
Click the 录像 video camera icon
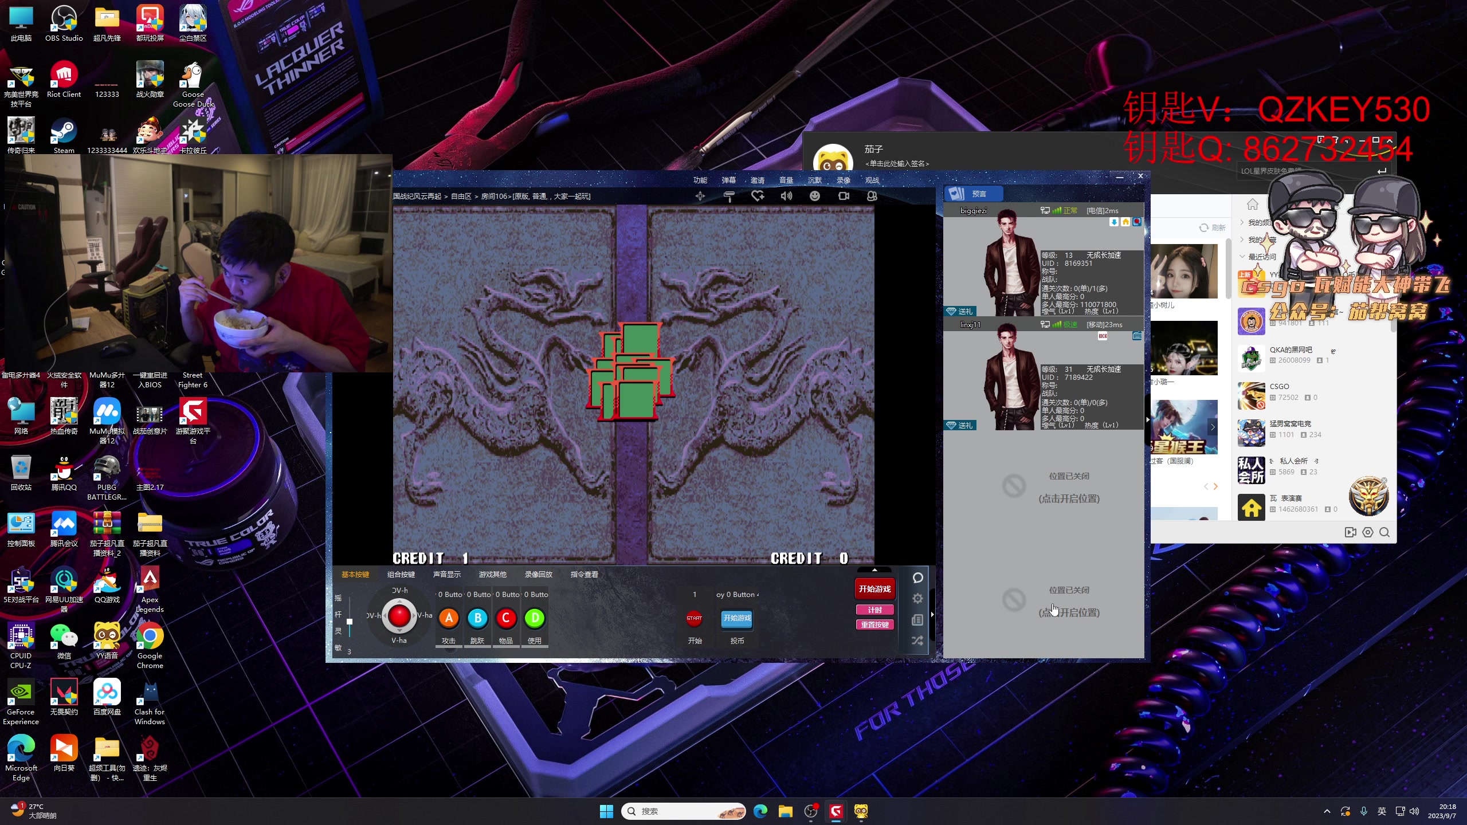point(844,196)
